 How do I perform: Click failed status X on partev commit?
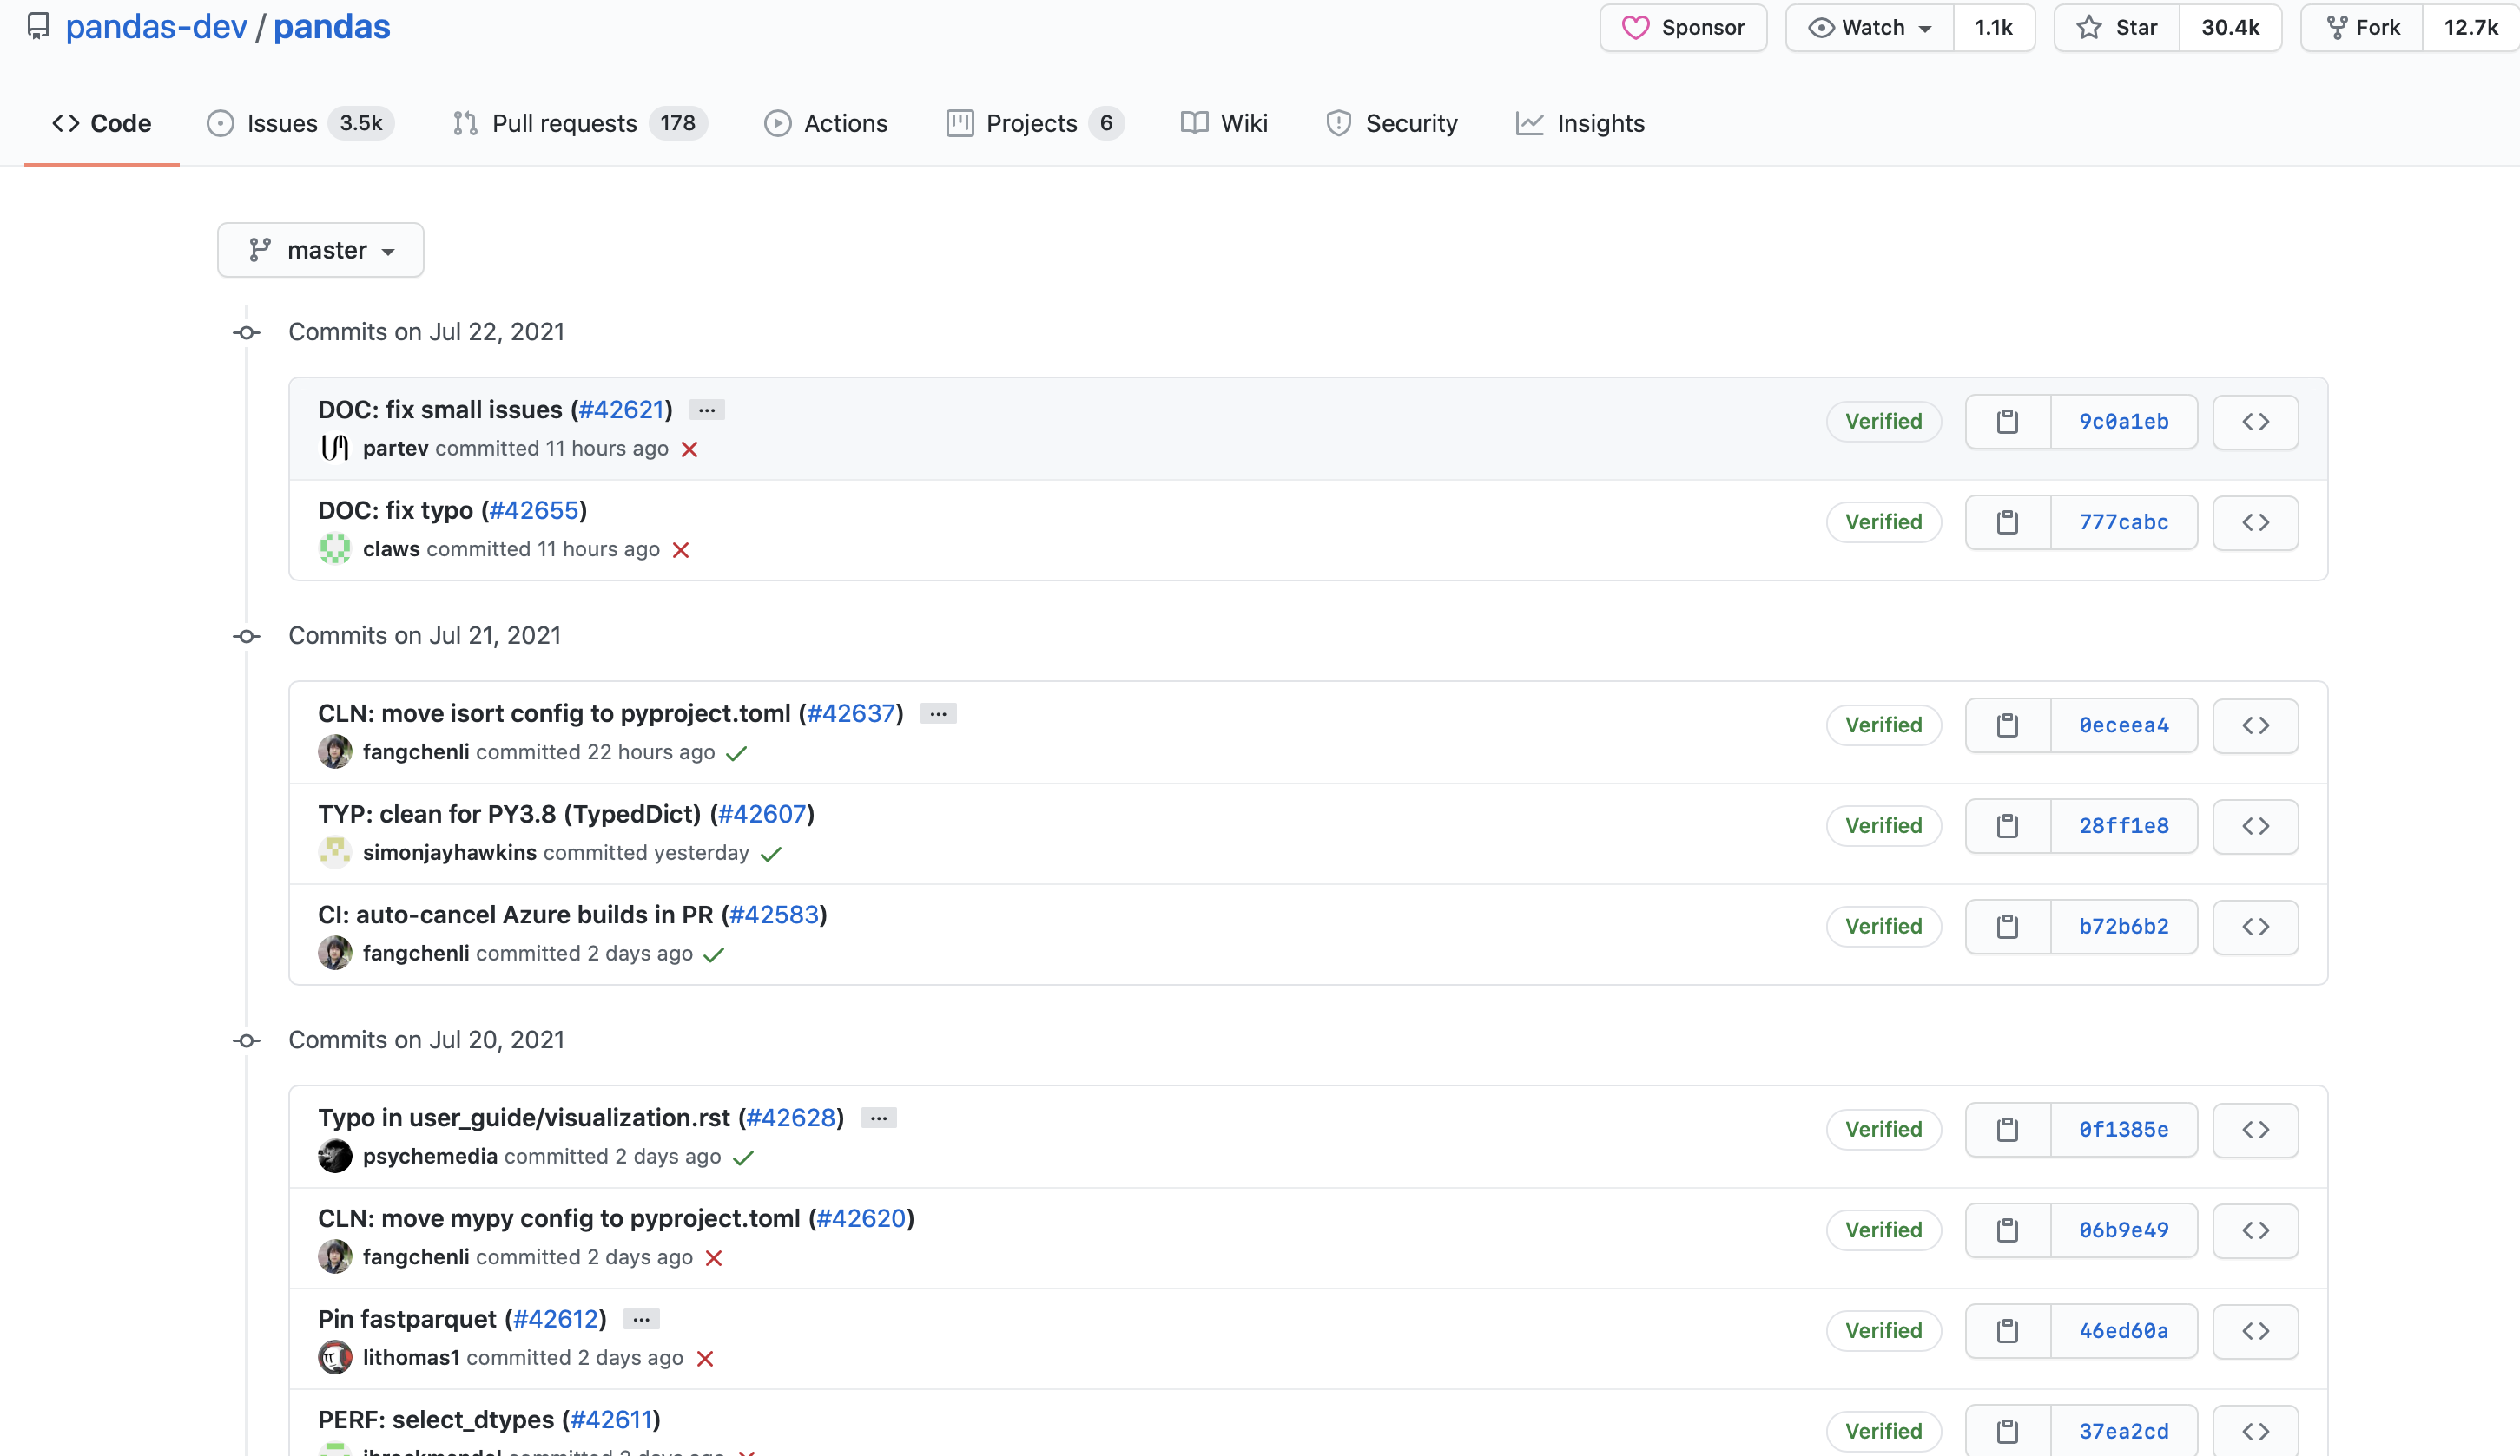click(x=689, y=449)
